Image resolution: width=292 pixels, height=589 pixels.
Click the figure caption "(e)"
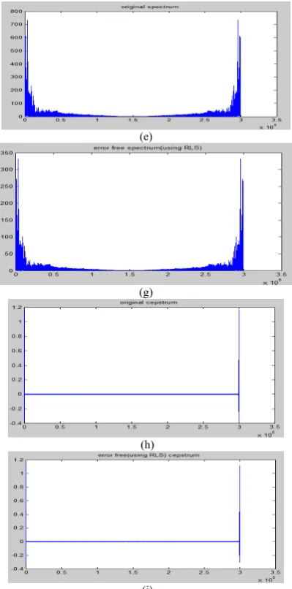tap(146, 137)
